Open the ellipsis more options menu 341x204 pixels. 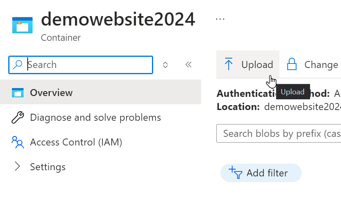(x=220, y=19)
